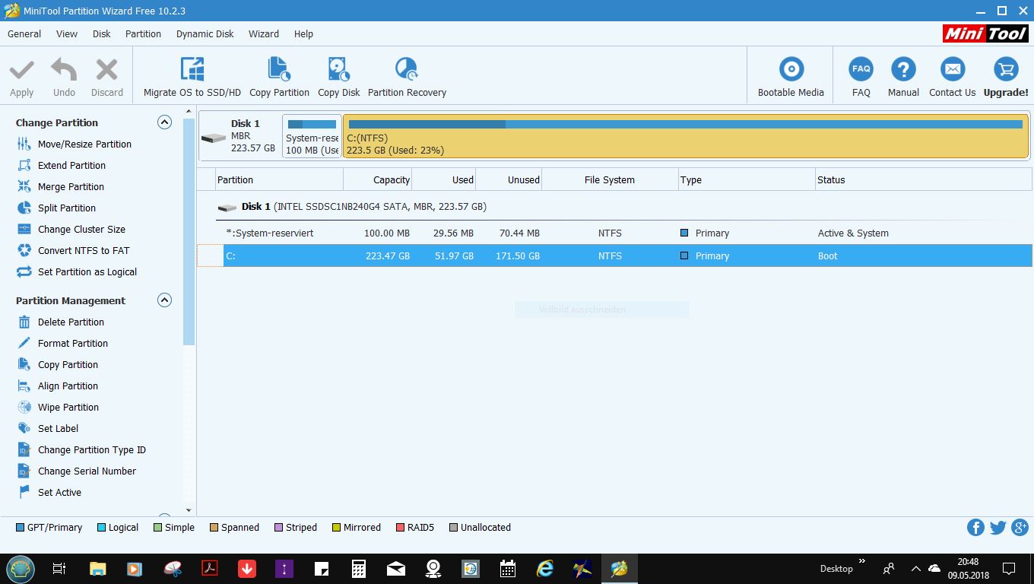Click the Discard X icon
This screenshot has width=1034, height=584.
(x=106, y=70)
